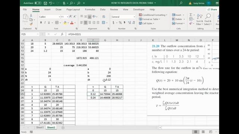The image size is (239, 134).
Task: Click the Sort & Filter button
Action: [x=199, y=19]
